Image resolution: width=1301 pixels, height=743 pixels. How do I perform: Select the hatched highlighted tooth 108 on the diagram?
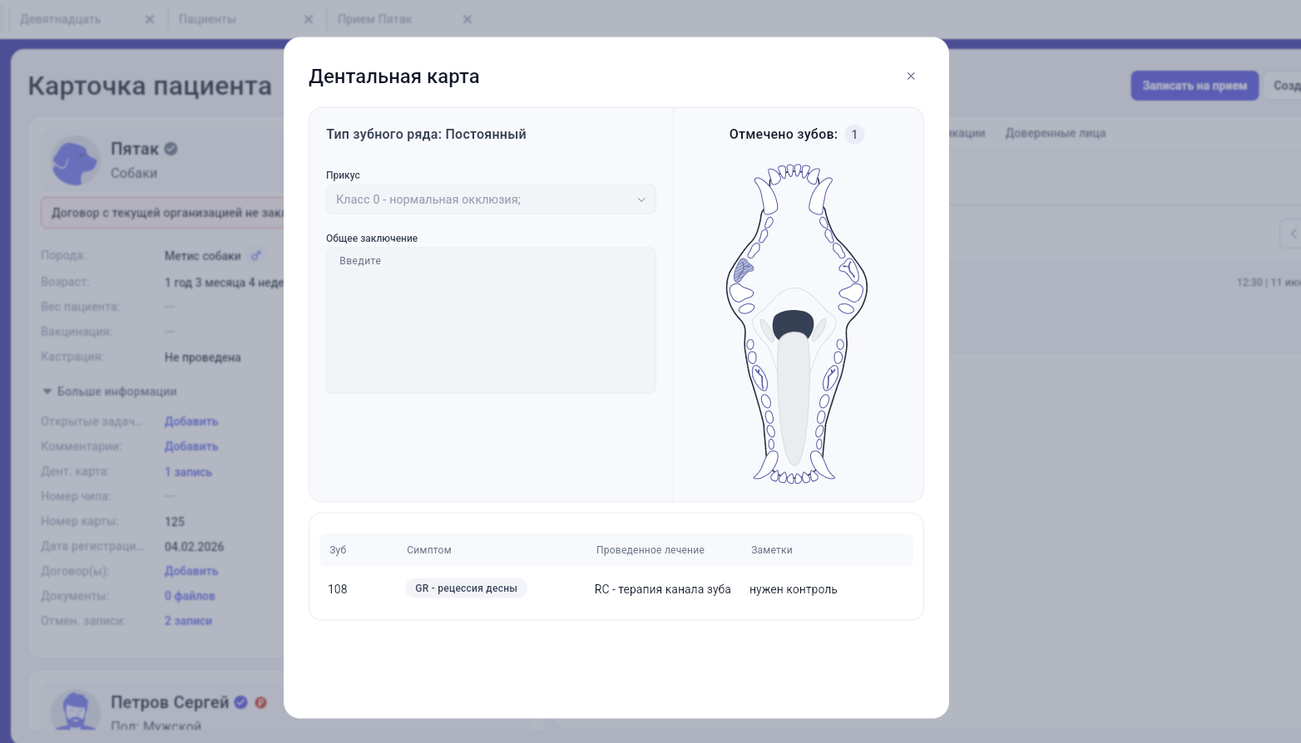click(x=743, y=269)
